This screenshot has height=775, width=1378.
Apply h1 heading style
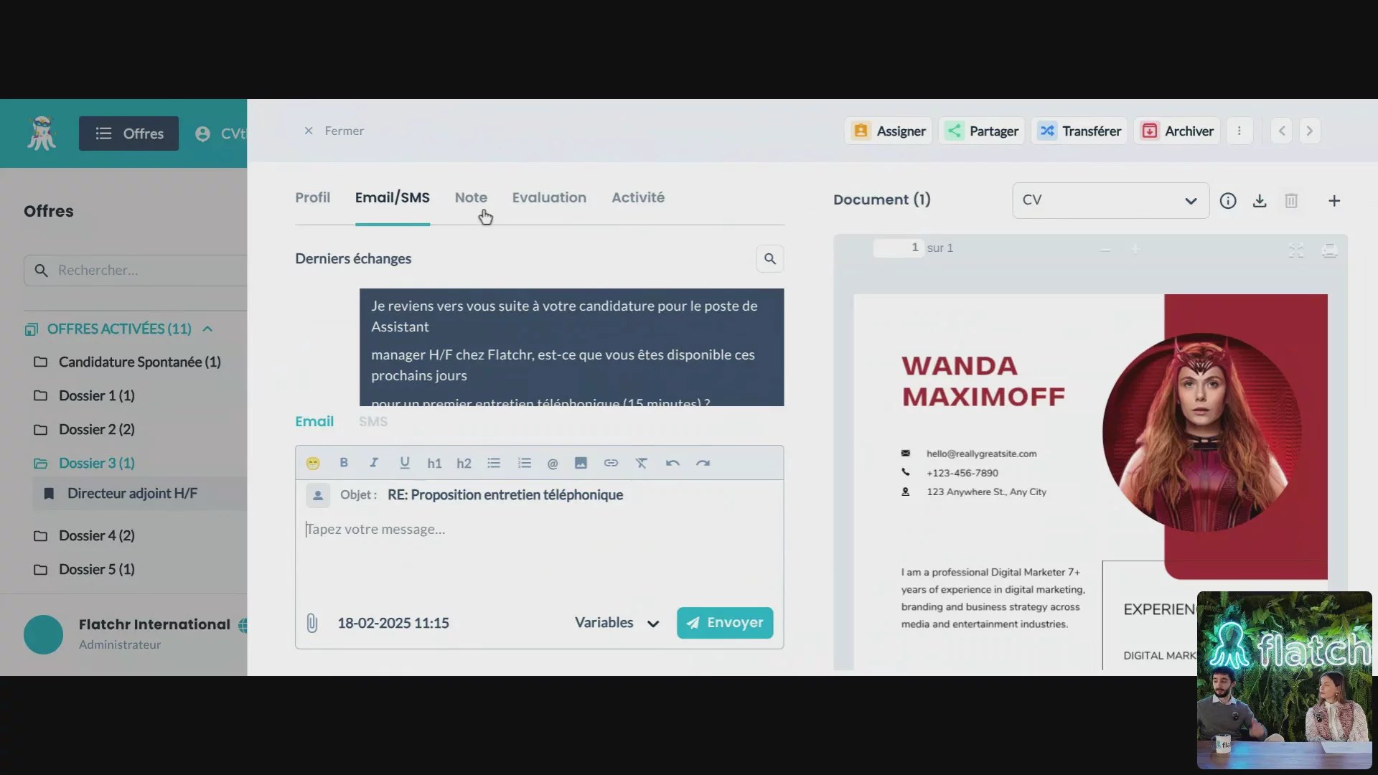pos(434,464)
